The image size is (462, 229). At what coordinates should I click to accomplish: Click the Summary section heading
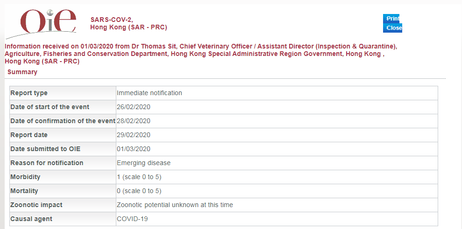click(22, 72)
